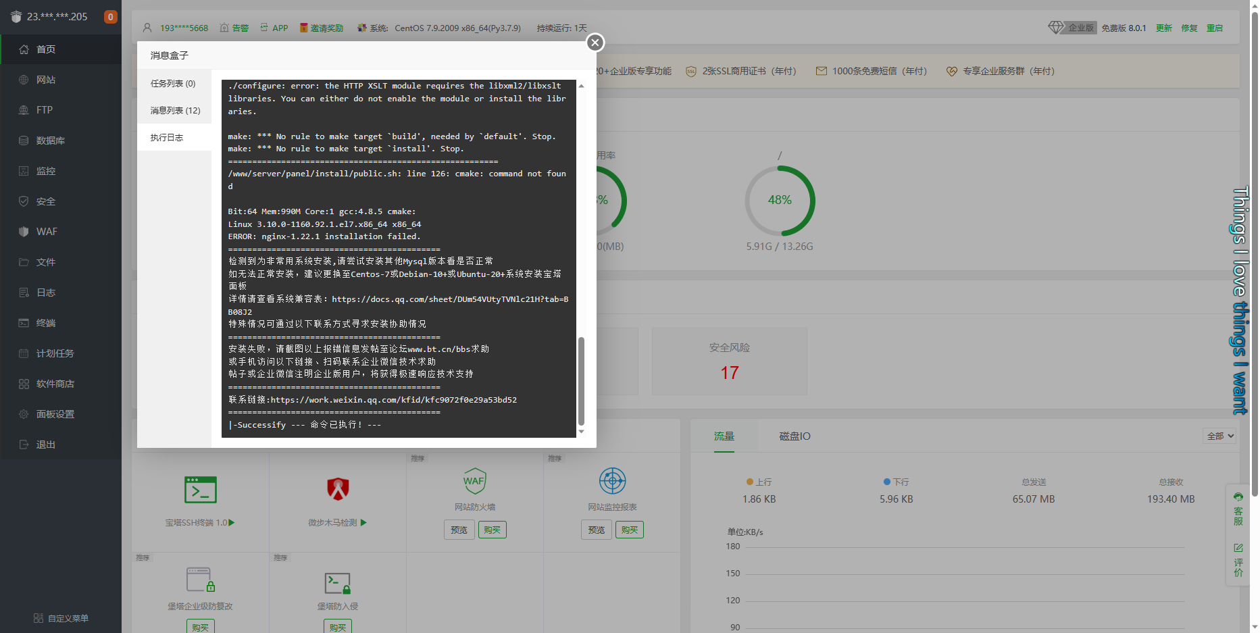Open the FTP sidebar icon

point(24,110)
